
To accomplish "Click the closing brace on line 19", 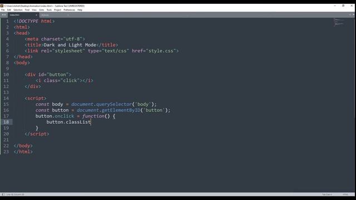I will coord(37,128).
